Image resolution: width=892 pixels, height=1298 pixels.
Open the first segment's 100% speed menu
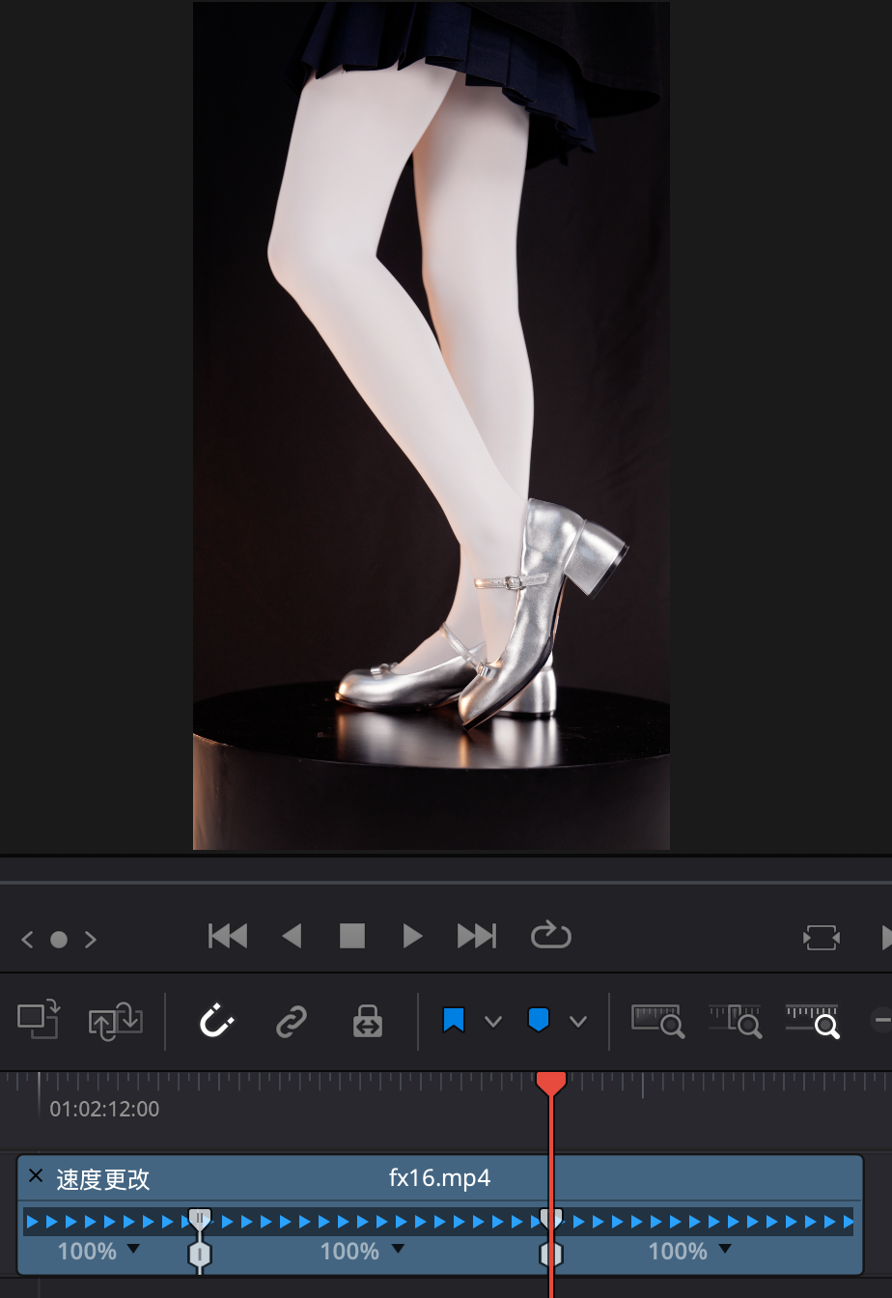click(x=133, y=1250)
